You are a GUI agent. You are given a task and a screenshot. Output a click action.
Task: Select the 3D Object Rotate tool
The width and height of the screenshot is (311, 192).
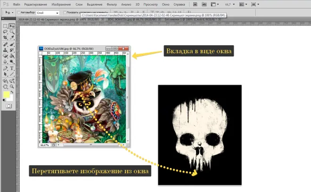coord(5,81)
